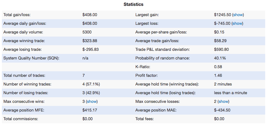Select the Average winning trade value $323.88
Image resolution: width=268 pixels, height=127 pixels.
pyautogui.click(x=90, y=41)
